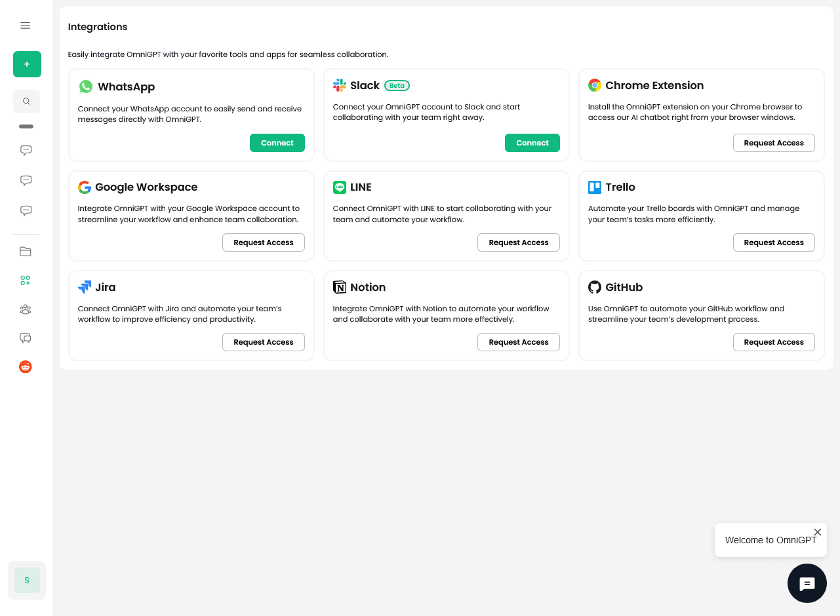Open the team members people icon

click(x=26, y=309)
